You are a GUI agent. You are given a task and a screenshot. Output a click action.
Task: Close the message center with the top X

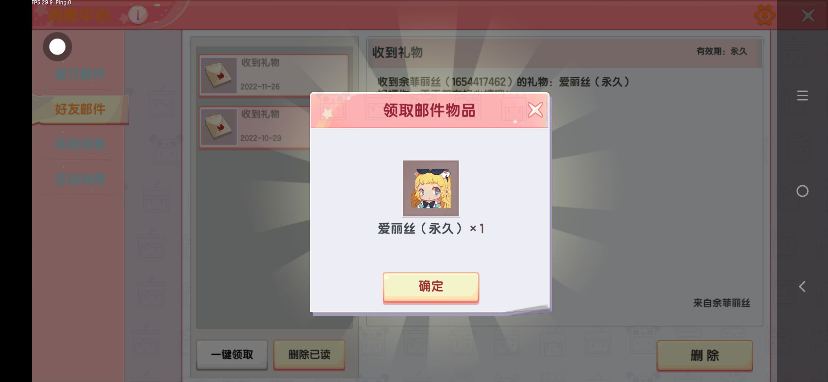808,16
